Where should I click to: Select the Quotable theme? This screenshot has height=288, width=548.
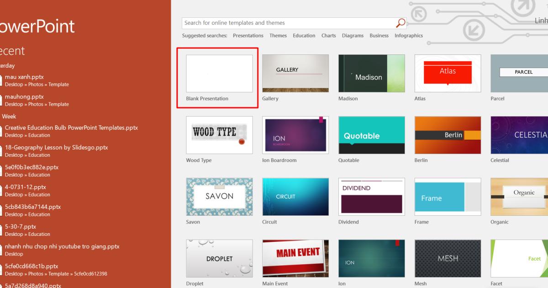coord(371,135)
